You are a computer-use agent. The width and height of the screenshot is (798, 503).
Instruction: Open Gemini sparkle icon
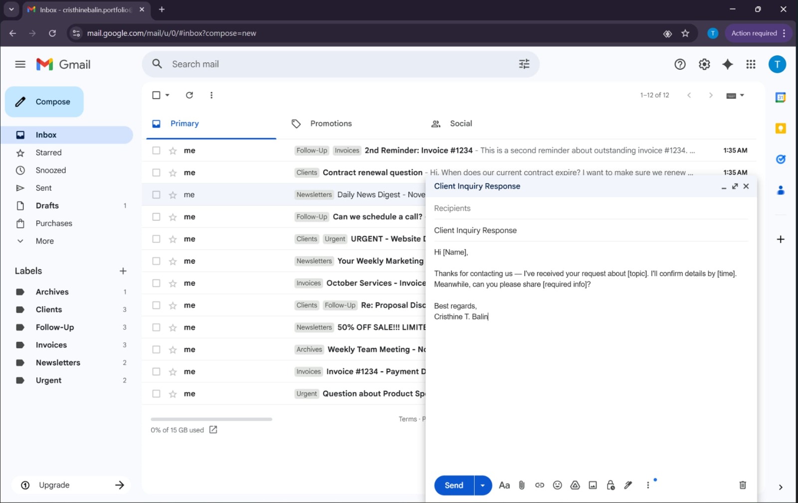728,64
